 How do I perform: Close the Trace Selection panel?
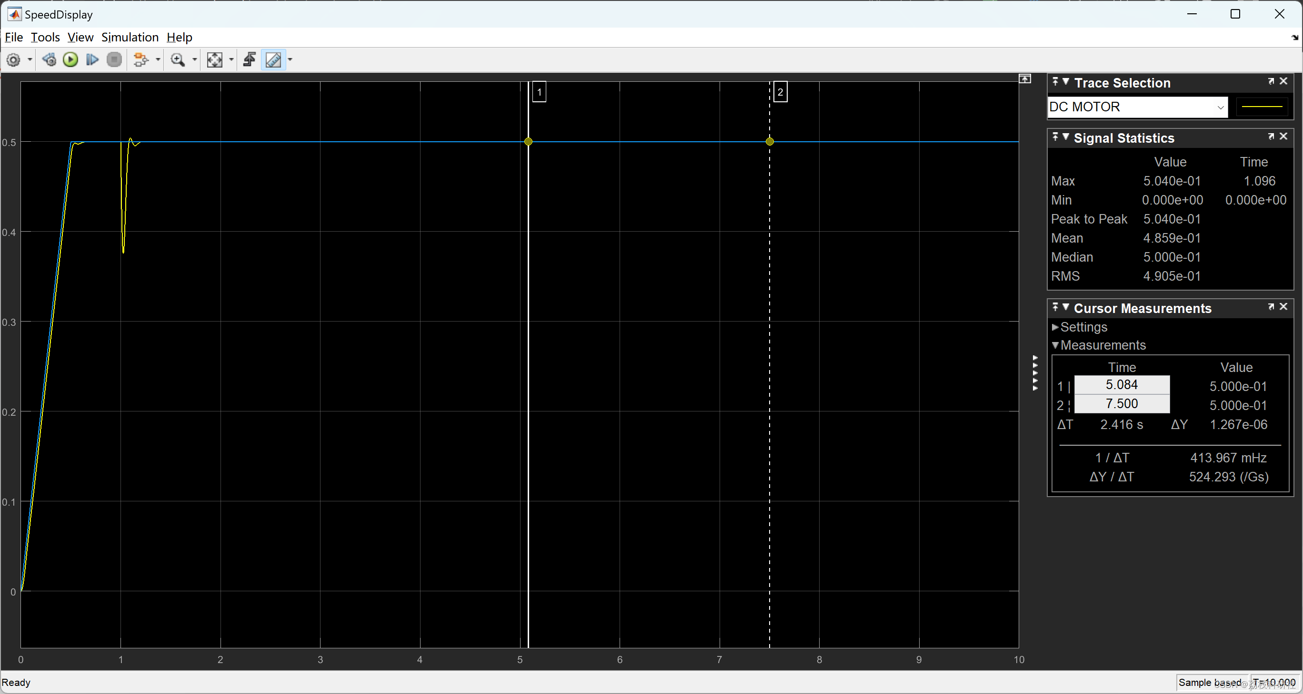pyautogui.click(x=1285, y=81)
